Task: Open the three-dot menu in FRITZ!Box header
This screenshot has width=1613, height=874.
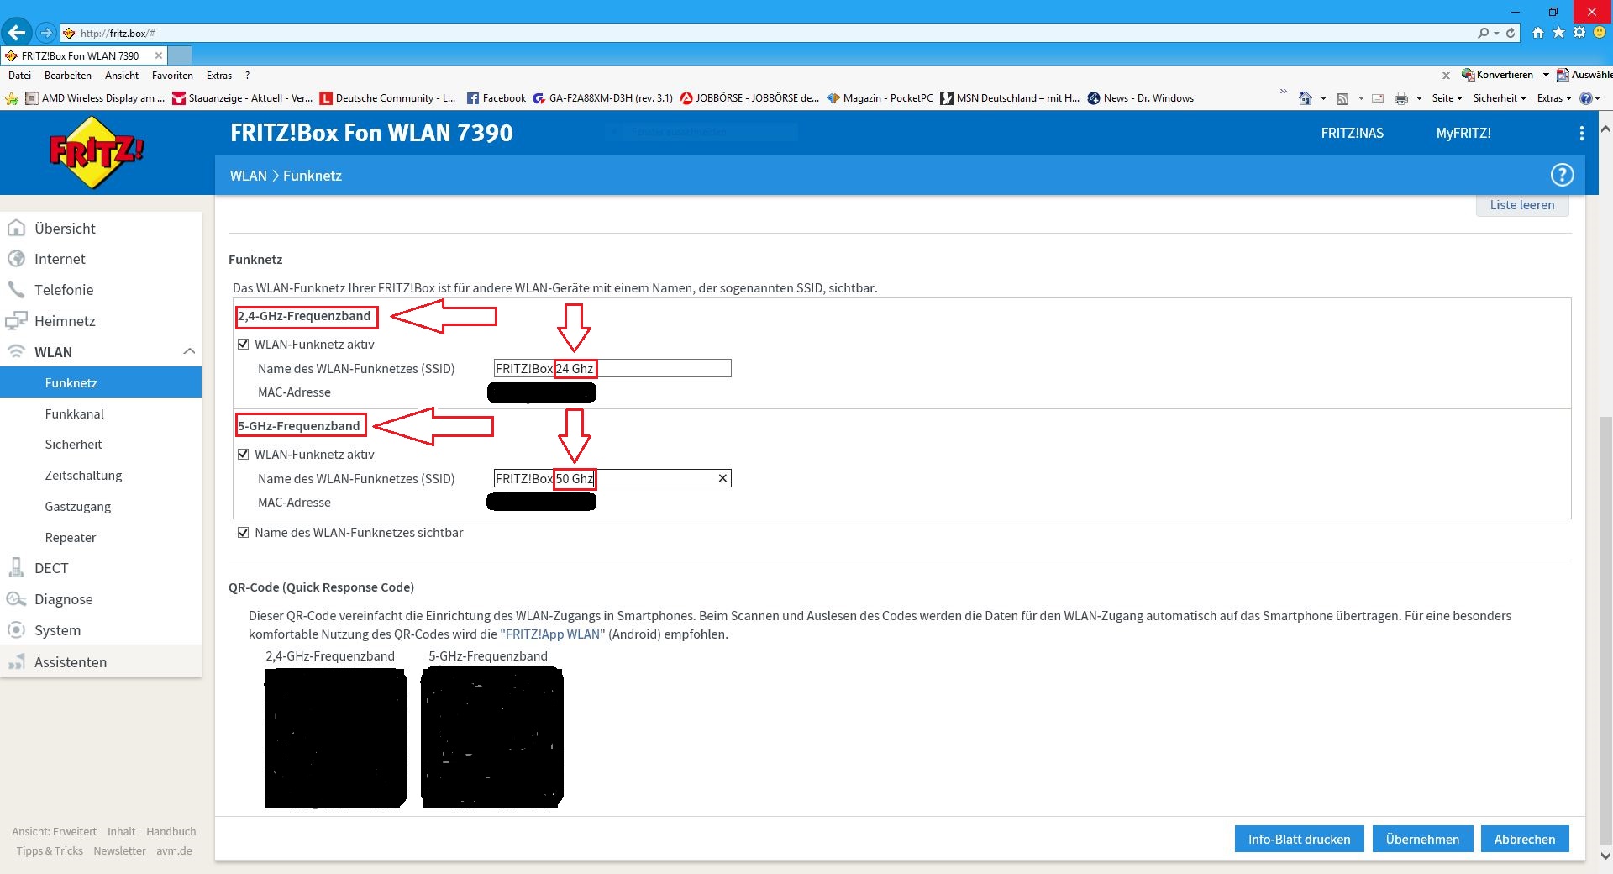Action: 1582,133
